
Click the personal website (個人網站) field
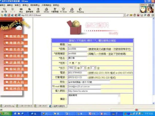tap(84, 91)
